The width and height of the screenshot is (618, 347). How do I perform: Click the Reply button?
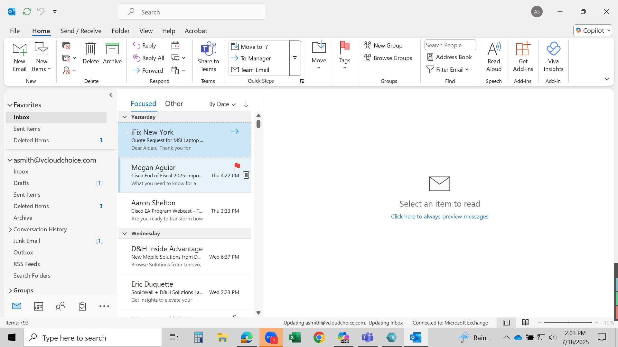[145, 46]
